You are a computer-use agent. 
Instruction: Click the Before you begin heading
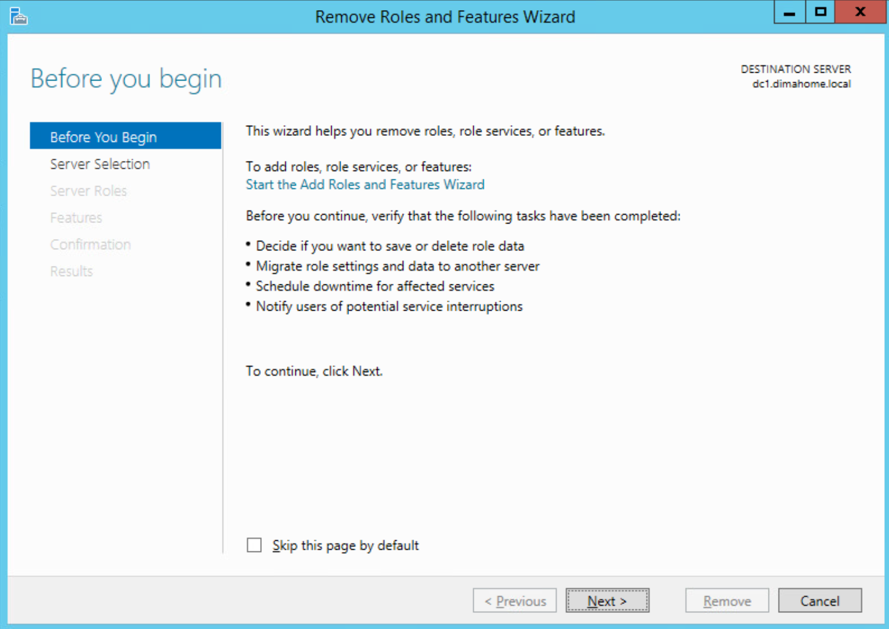coord(126,78)
